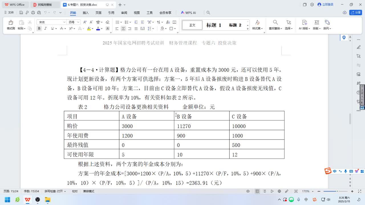Click the new tab plus button
365x205 pixels.
click(x=120, y=5)
